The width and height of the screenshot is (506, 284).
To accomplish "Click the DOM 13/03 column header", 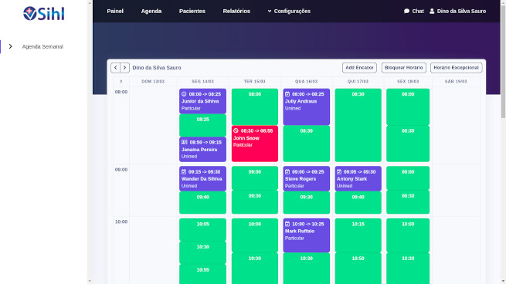I will [153, 81].
